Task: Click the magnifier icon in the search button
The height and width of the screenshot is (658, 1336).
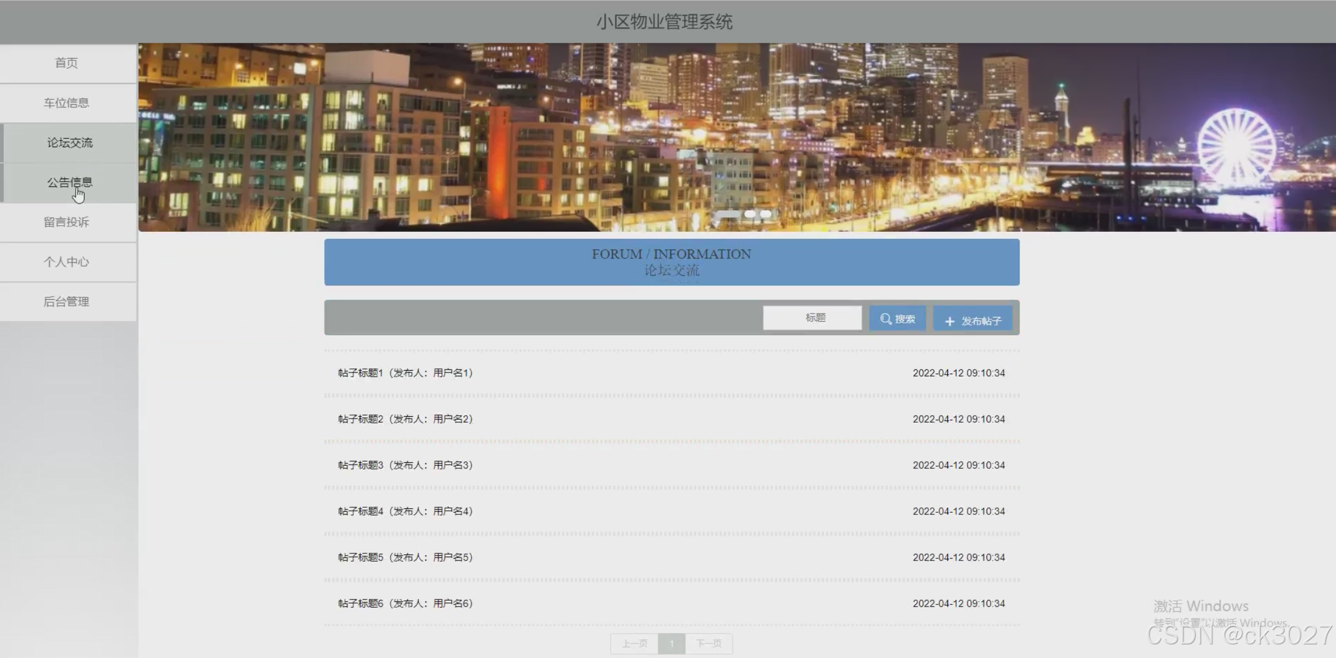Action: (x=885, y=319)
